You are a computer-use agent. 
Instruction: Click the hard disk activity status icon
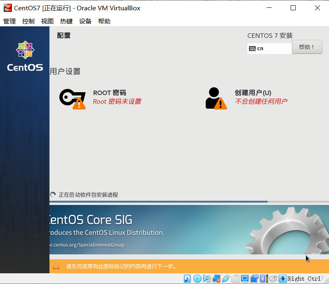point(187,279)
